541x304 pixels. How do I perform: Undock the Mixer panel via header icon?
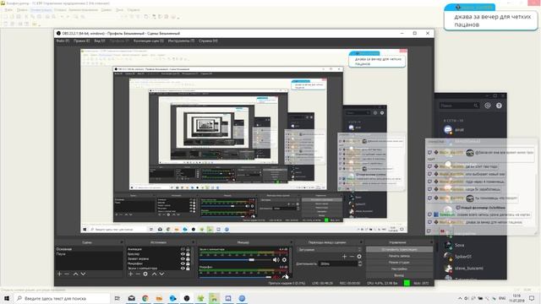pos(291,242)
